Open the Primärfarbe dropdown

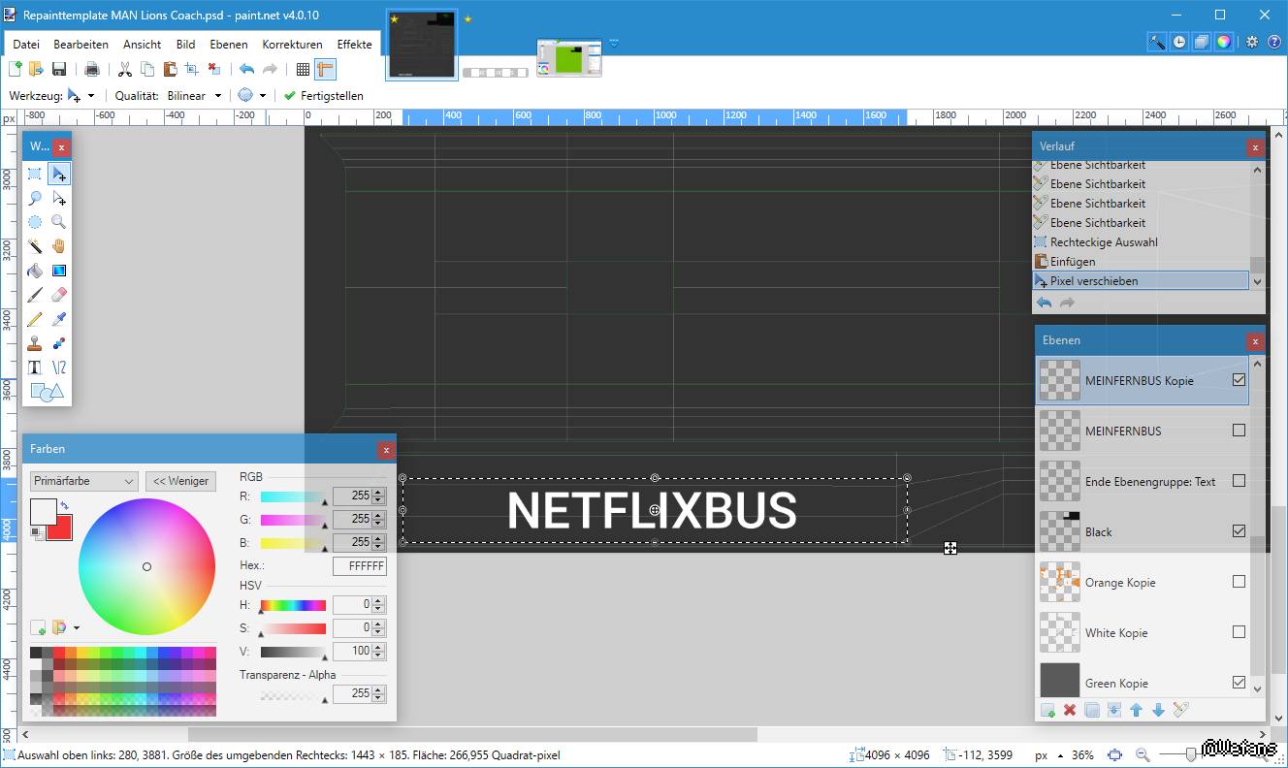84,481
